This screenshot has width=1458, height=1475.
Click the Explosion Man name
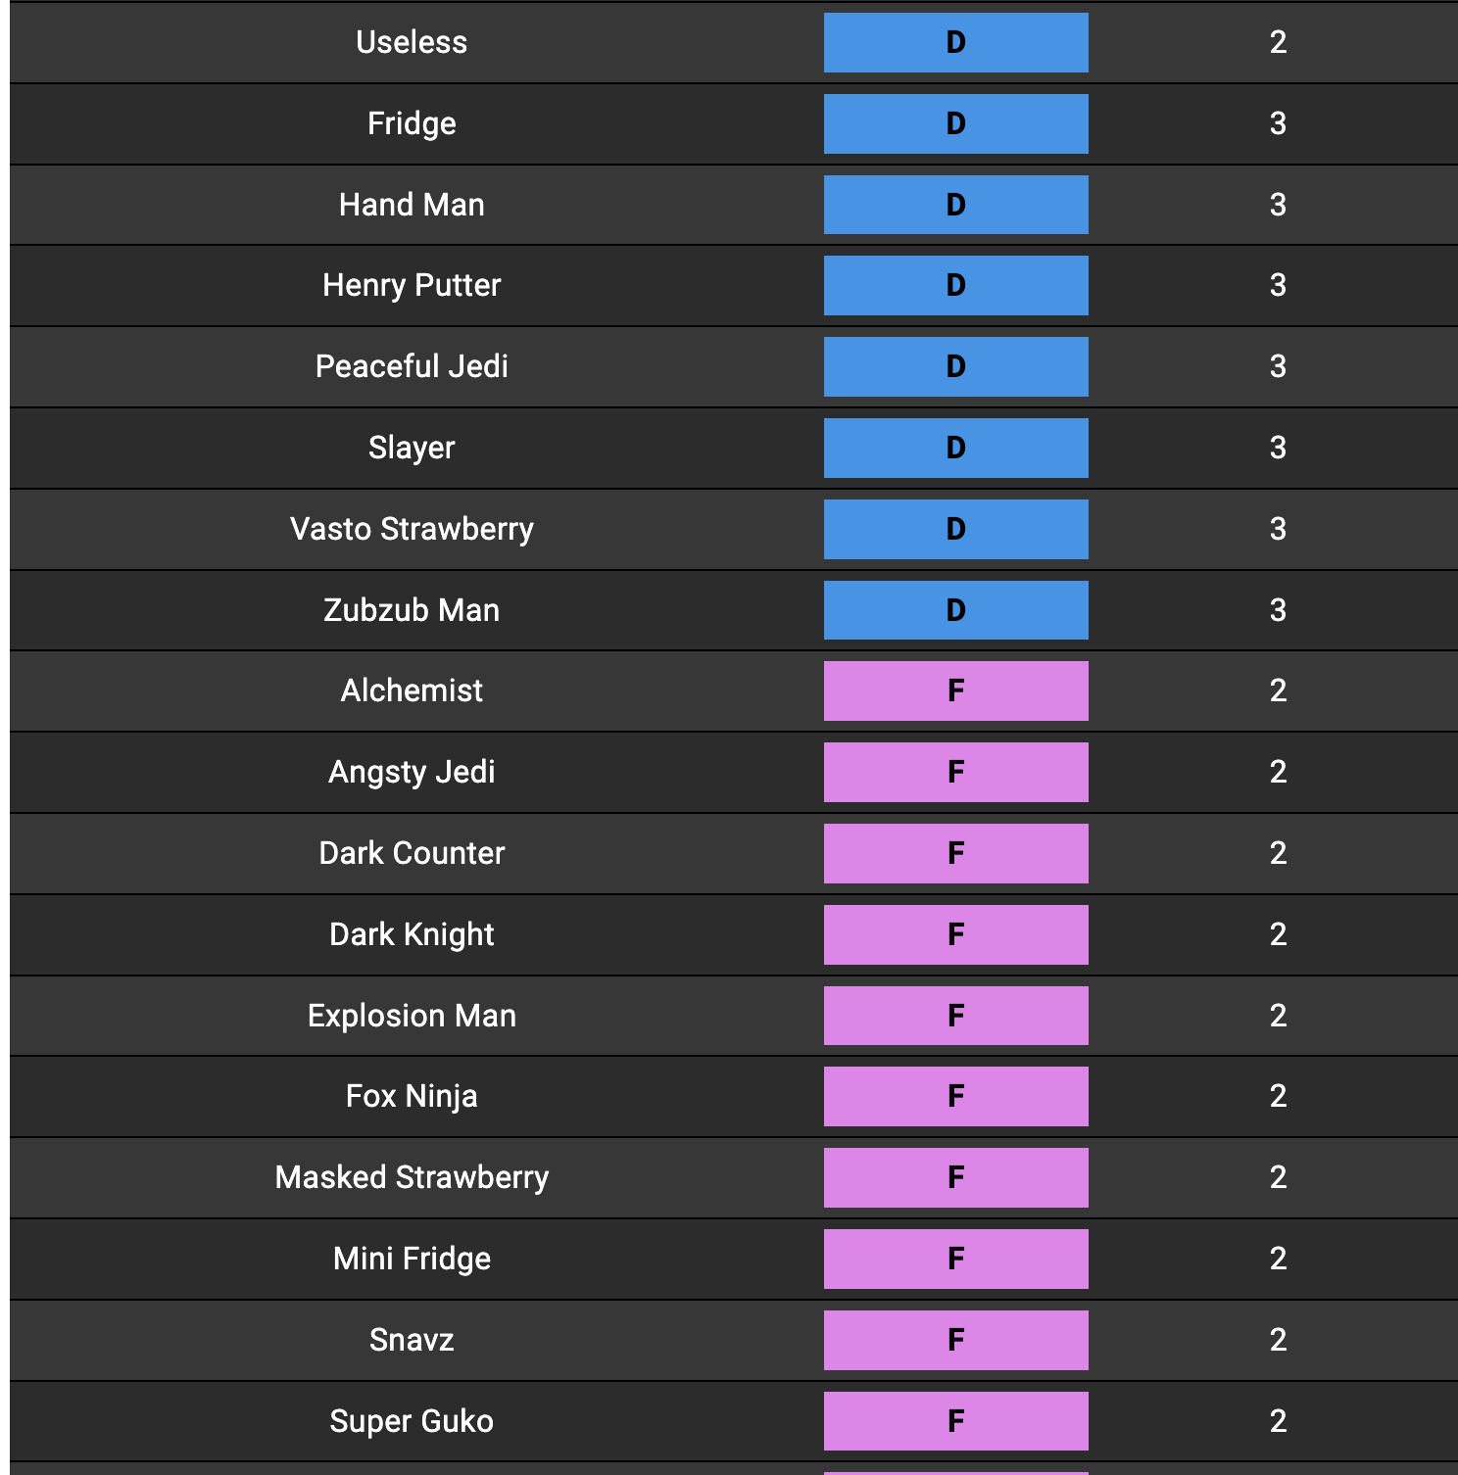click(x=412, y=1016)
